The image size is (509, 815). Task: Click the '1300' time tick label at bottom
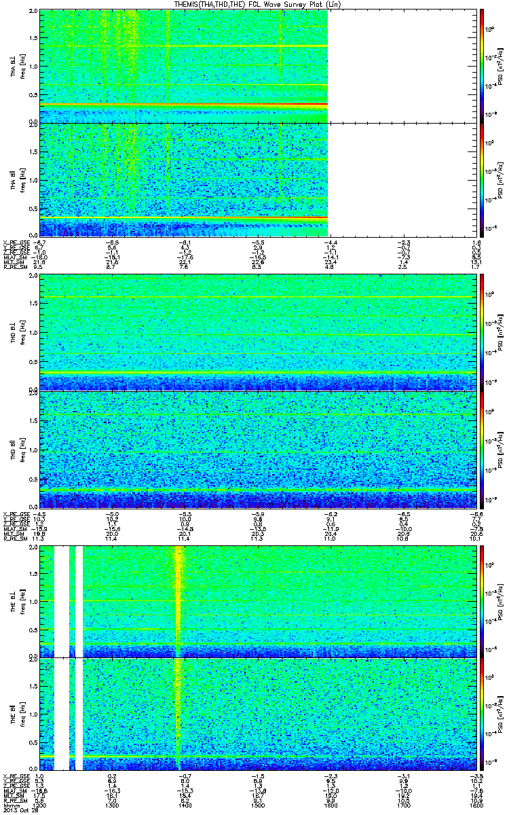pos(113,804)
